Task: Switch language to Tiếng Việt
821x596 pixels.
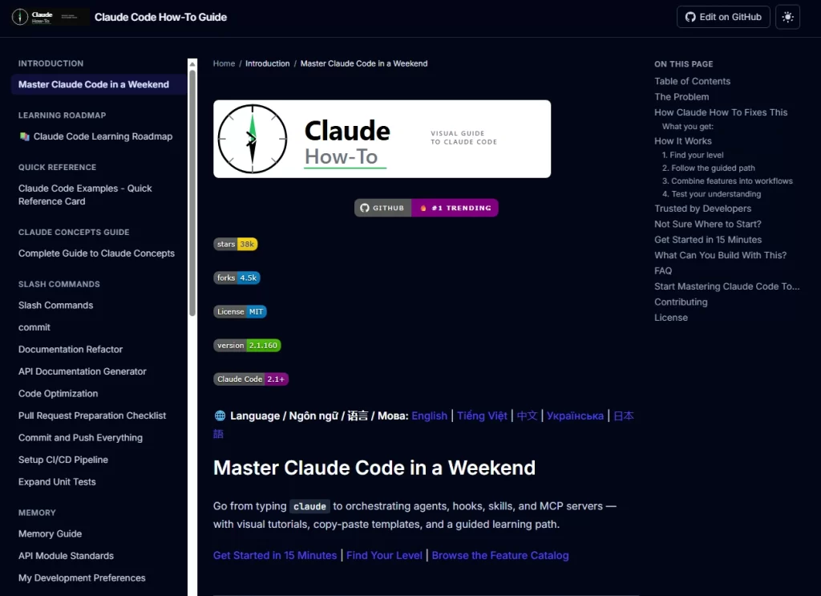Action: coord(482,416)
